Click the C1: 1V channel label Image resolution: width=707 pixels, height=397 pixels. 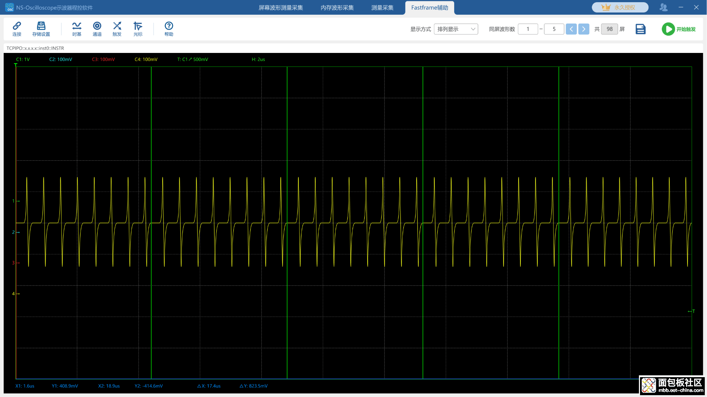[23, 59]
